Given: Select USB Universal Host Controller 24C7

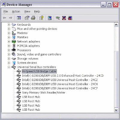Looking at the screenshot, I should tap(60, 88).
